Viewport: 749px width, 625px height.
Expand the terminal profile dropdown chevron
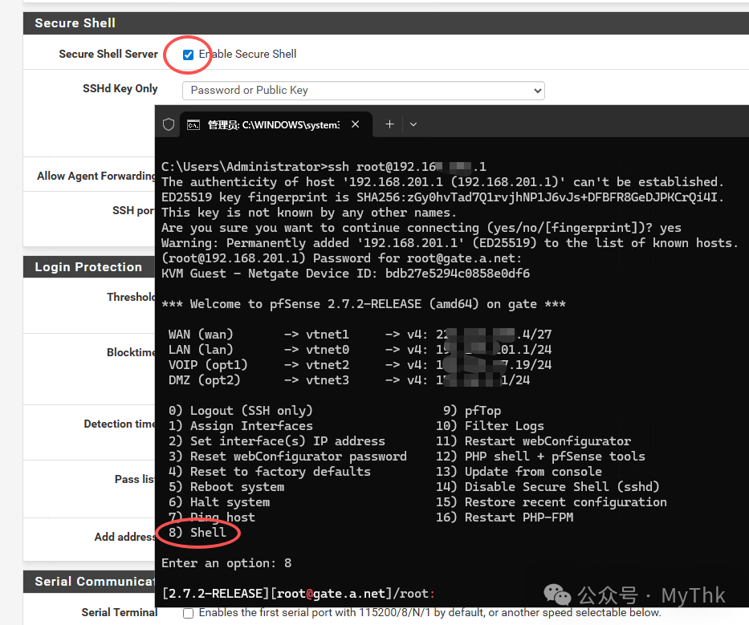[413, 124]
